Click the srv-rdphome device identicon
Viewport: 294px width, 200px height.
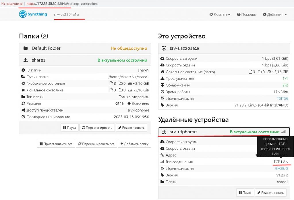click(164, 132)
